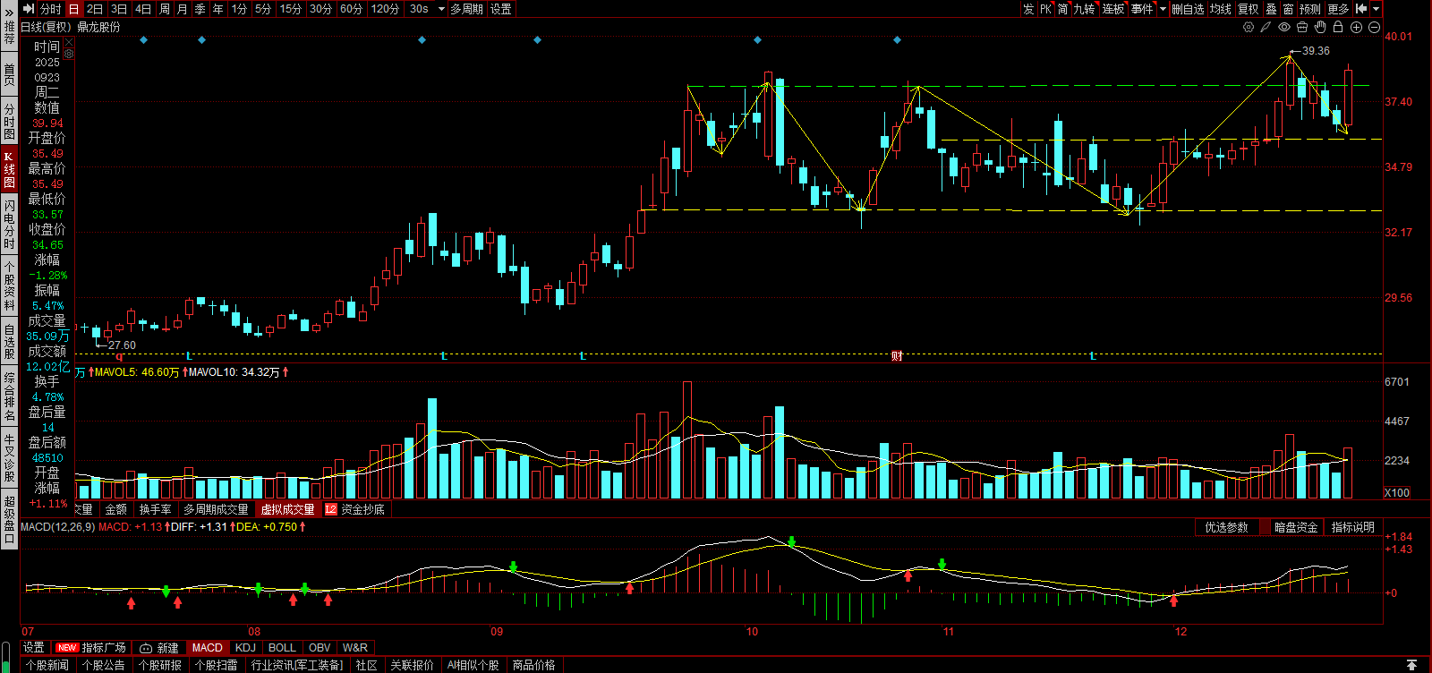Open the toolbox briefcase icon
Viewport: 1432px width, 673px height.
1302,27
